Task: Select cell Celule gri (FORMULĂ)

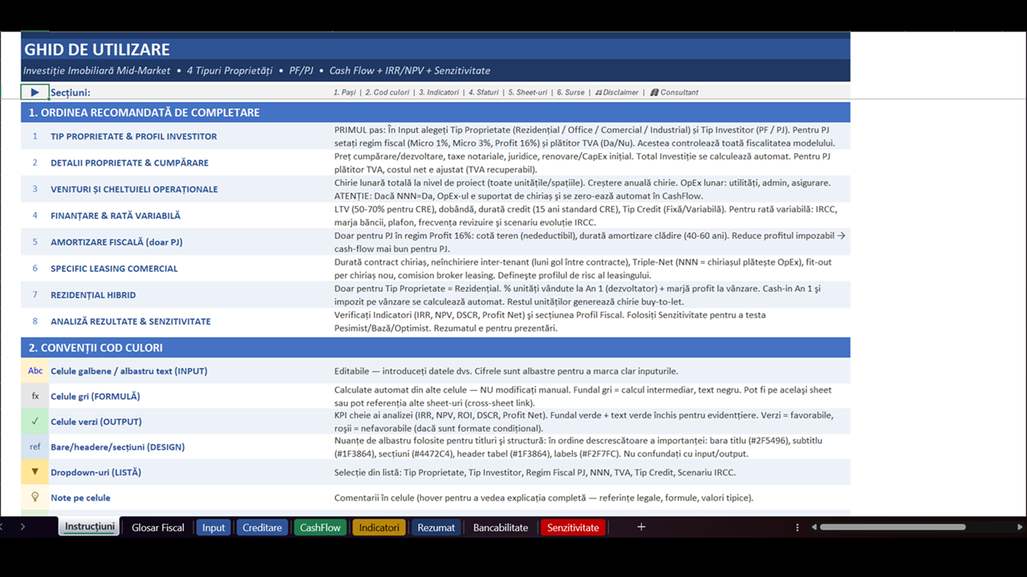Action: [191, 397]
